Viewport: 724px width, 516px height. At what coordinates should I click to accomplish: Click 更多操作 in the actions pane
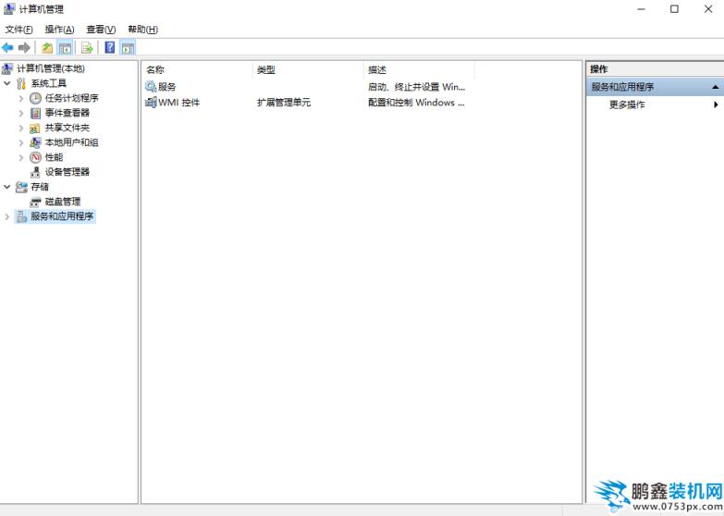[627, 104]
